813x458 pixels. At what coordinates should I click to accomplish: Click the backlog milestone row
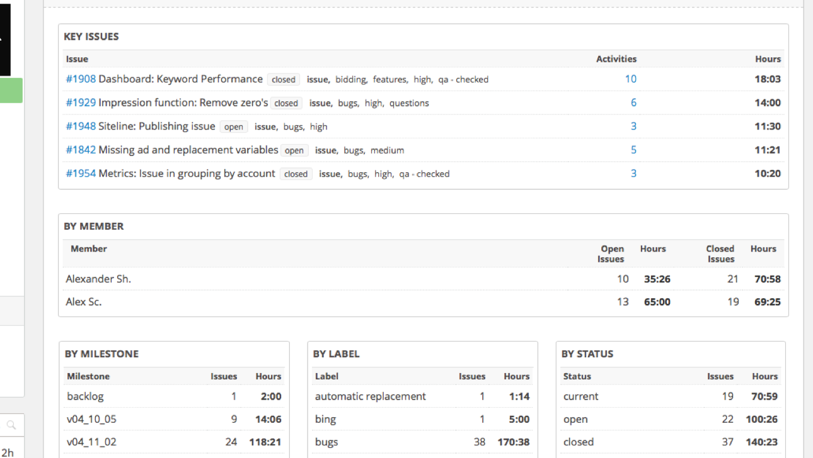(174, 396)
